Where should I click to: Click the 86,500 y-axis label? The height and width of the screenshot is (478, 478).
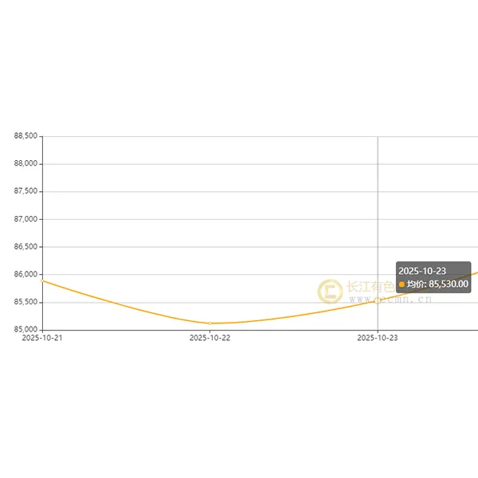click(x=25, y=247)
